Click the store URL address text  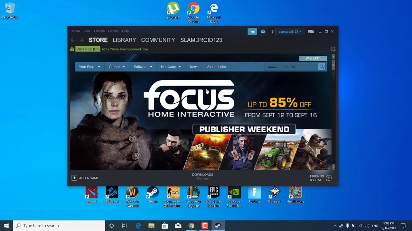125,49
